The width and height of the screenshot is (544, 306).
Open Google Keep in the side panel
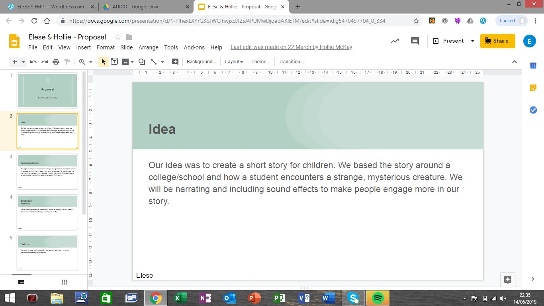click(533, 88)
